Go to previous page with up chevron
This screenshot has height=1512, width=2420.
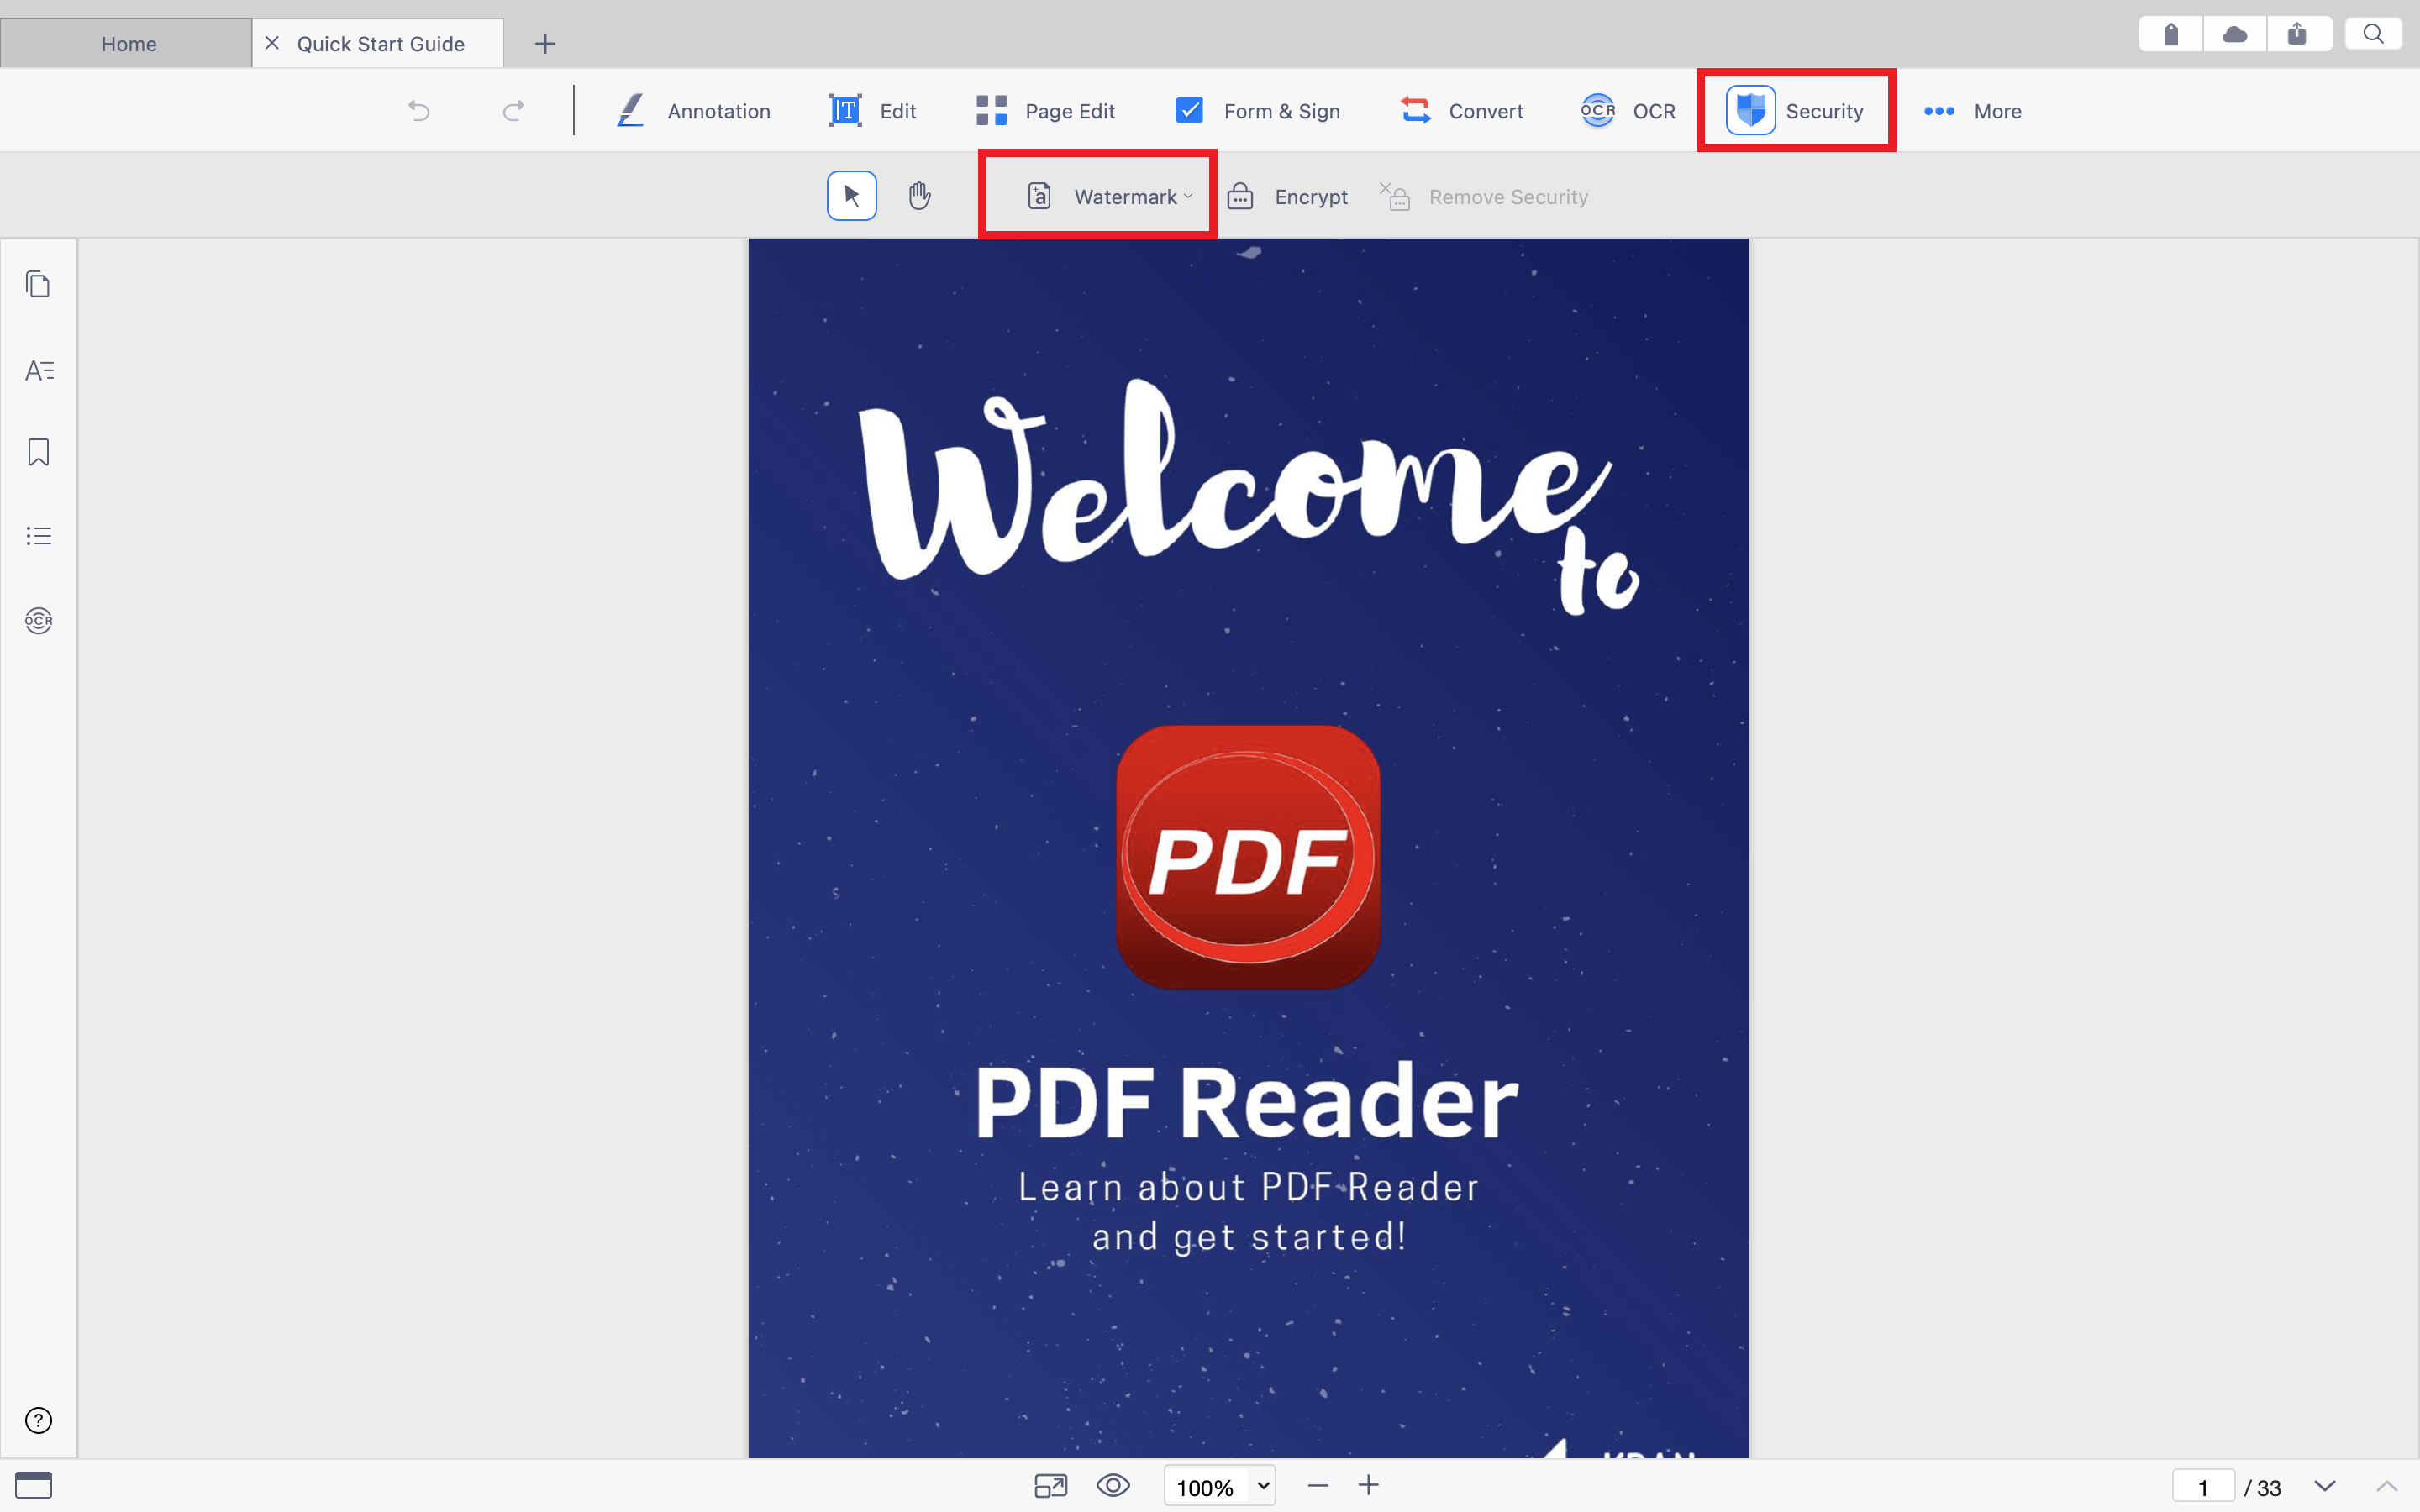tap(2387, 1486)
